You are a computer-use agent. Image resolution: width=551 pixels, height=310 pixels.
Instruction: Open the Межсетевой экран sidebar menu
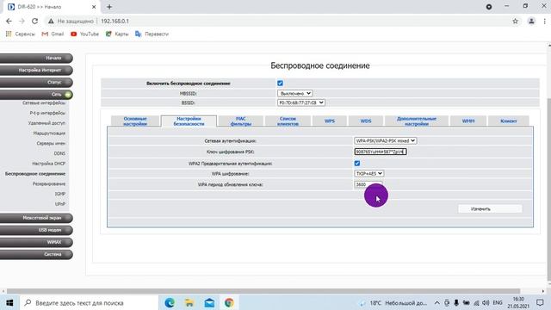(x=36, y=218)
